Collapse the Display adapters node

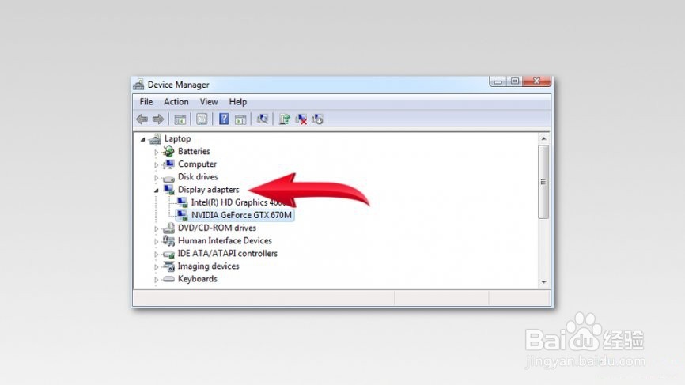pyautogui.click(x=156, y=191)
